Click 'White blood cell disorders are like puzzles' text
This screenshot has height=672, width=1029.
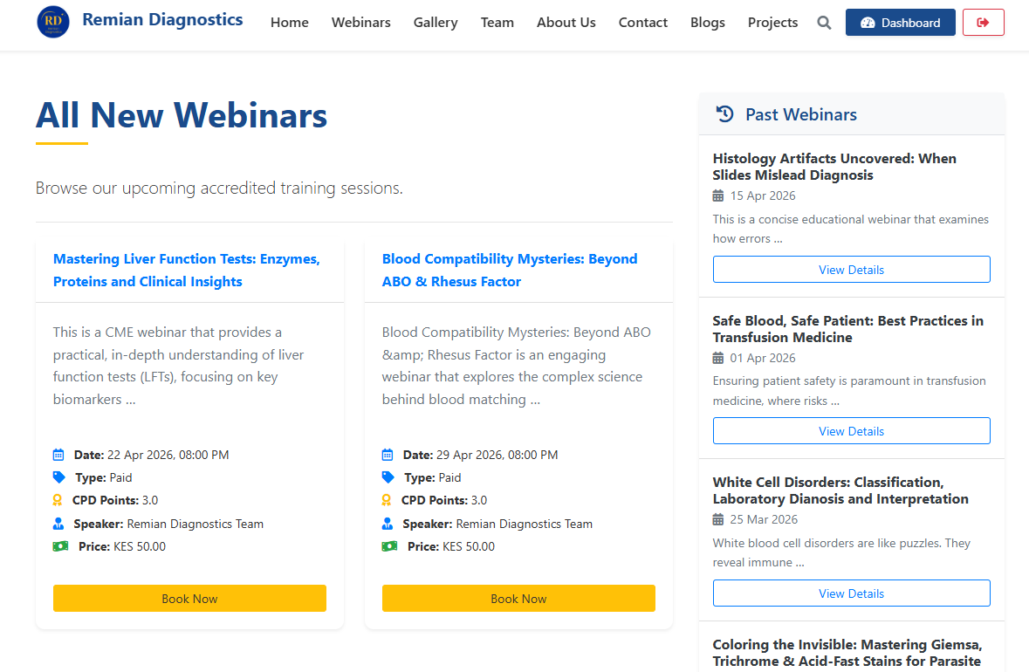click(841, 552)
